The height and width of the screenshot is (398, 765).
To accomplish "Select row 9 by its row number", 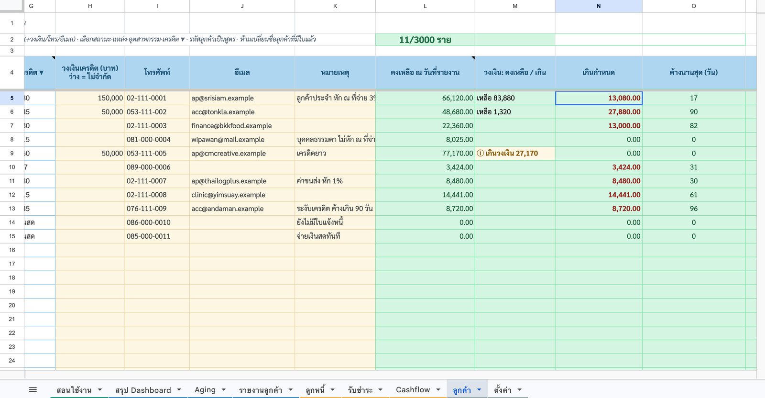I will [12, 154].
